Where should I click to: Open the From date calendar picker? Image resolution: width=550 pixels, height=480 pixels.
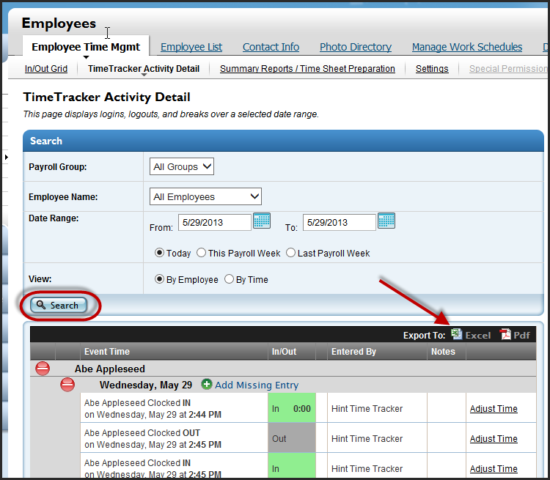point(262,221)
